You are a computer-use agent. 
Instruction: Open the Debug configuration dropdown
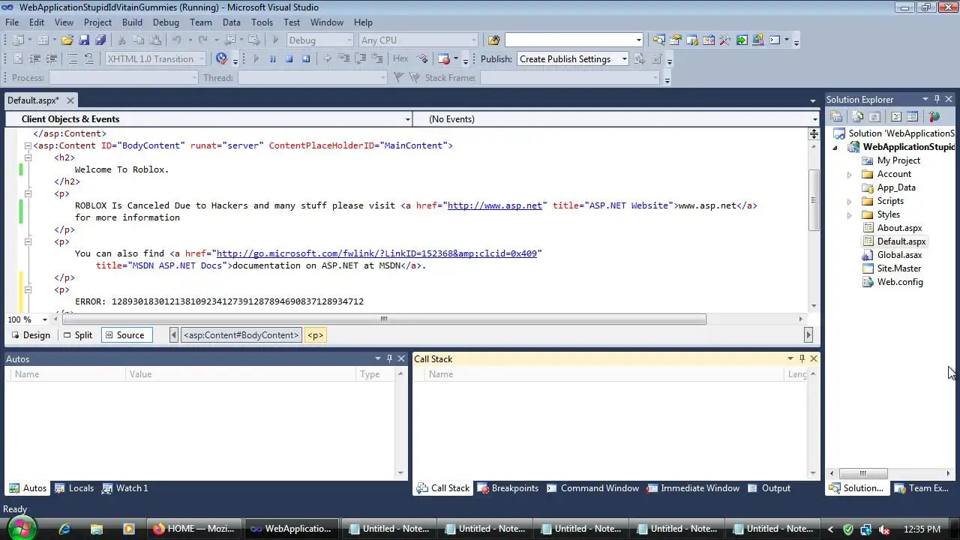click(349, 40)
